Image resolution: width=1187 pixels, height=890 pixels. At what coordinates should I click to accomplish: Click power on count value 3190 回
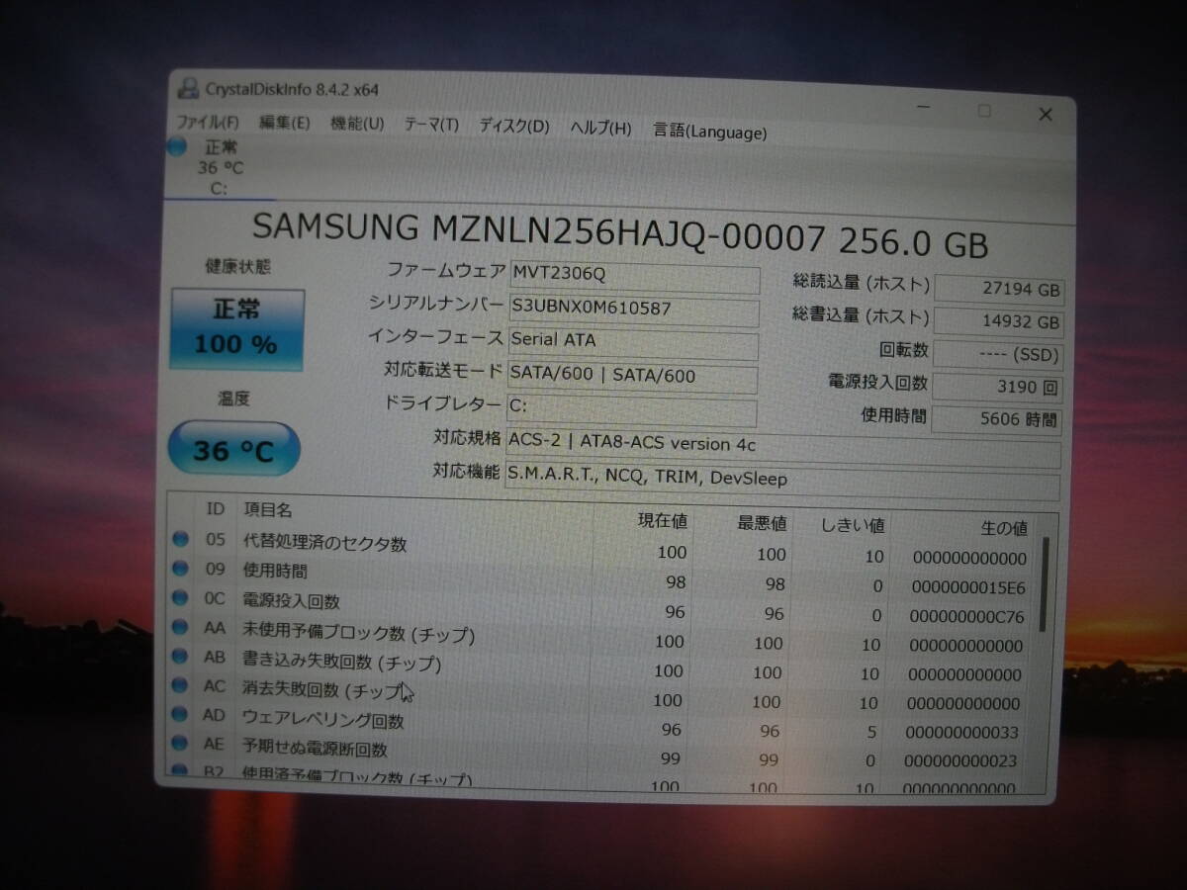997,386
